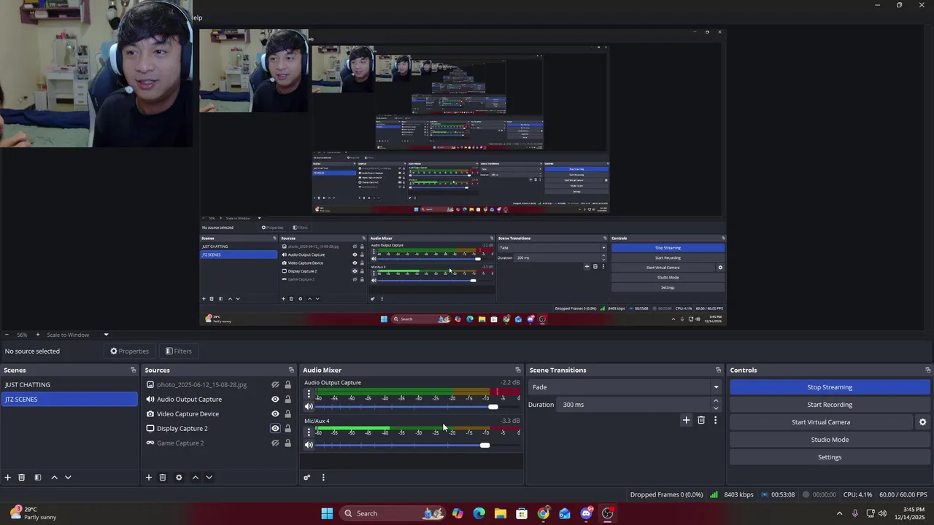Mute the Mic/Aux 4 channel
Screen dimensions: 934x525
(x=309, y=445)
